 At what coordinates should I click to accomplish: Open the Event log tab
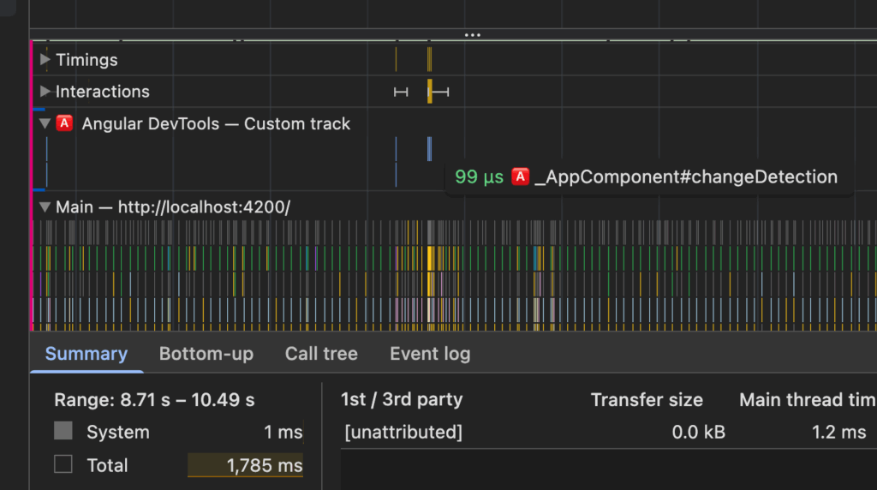click(x=430, y=354)
